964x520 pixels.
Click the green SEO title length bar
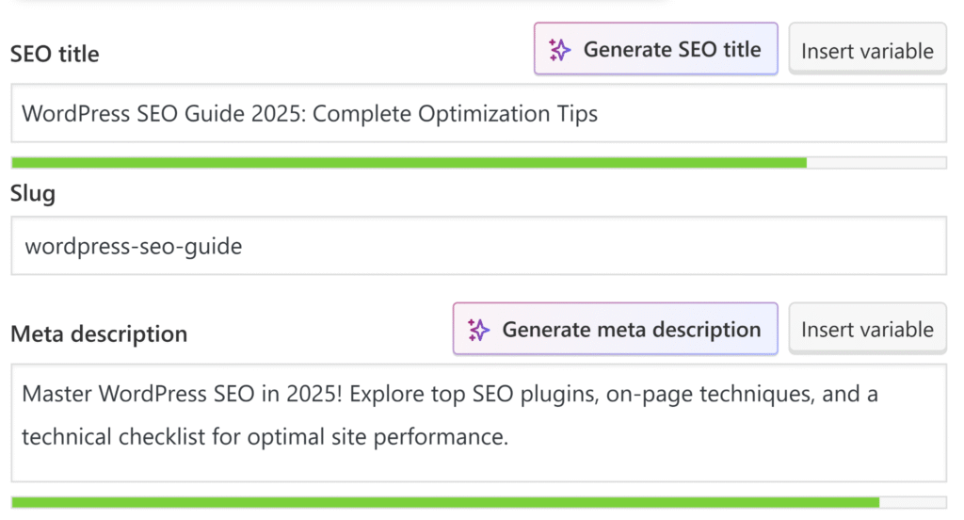(409, 162)
